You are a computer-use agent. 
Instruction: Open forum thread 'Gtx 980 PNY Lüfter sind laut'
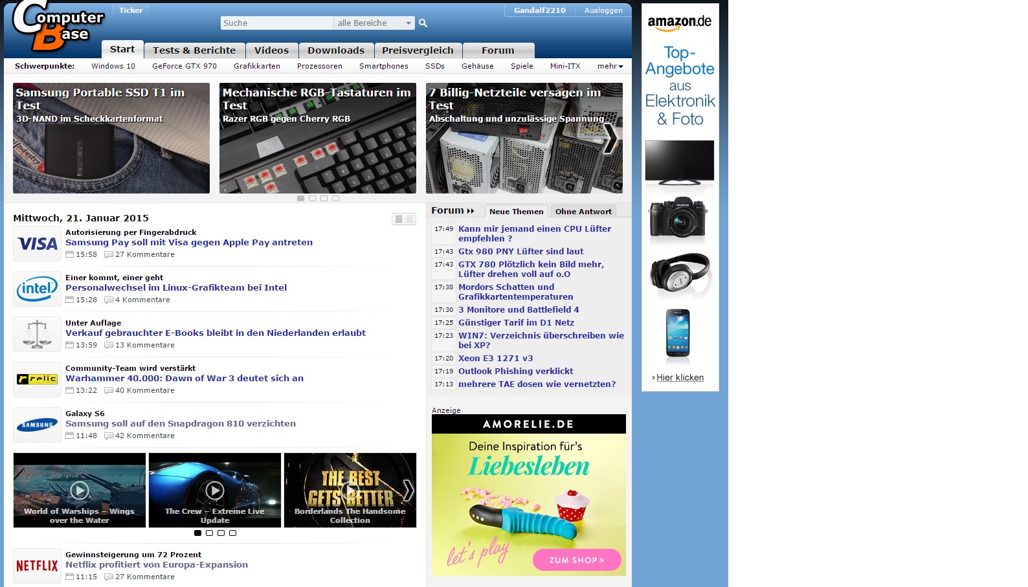click(521, 251)
